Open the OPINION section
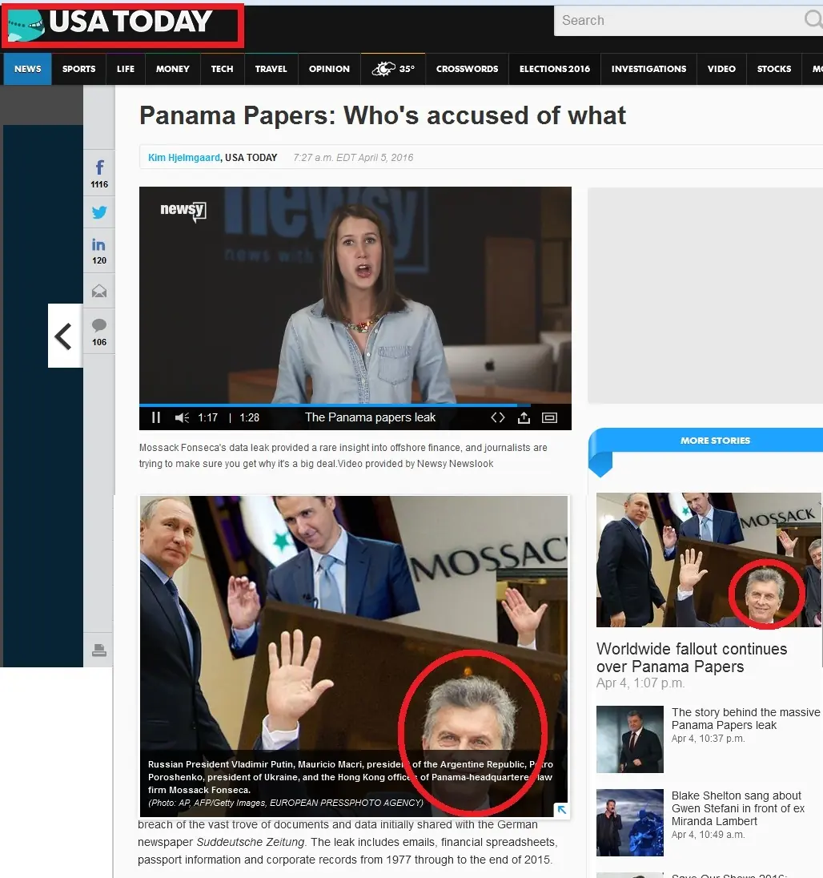Viewport: 823px width, 878px height. pyautogui.click(x=329, y=69)
